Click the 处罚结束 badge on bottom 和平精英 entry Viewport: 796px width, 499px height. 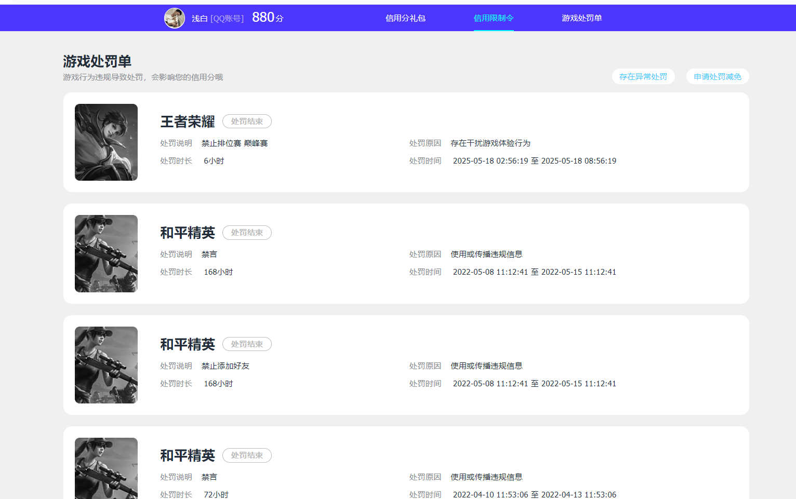click(247, 455)
